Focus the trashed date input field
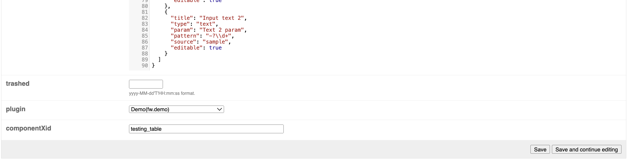The width and height of the screenshot is (628, 163). tap(146, 84)
